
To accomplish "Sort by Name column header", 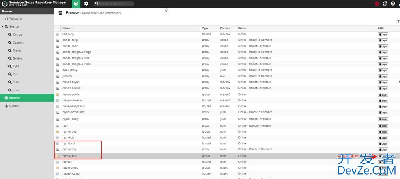I will (130, 28).
